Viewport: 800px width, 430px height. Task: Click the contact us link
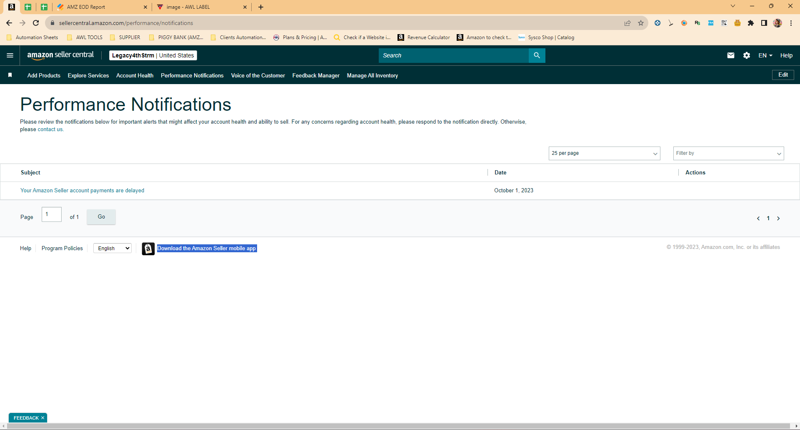coord(50,129)
